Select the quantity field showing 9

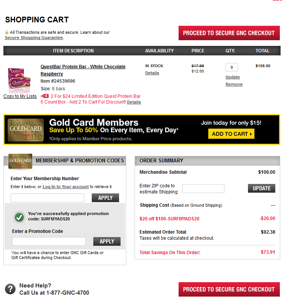(x=232, y=67)
